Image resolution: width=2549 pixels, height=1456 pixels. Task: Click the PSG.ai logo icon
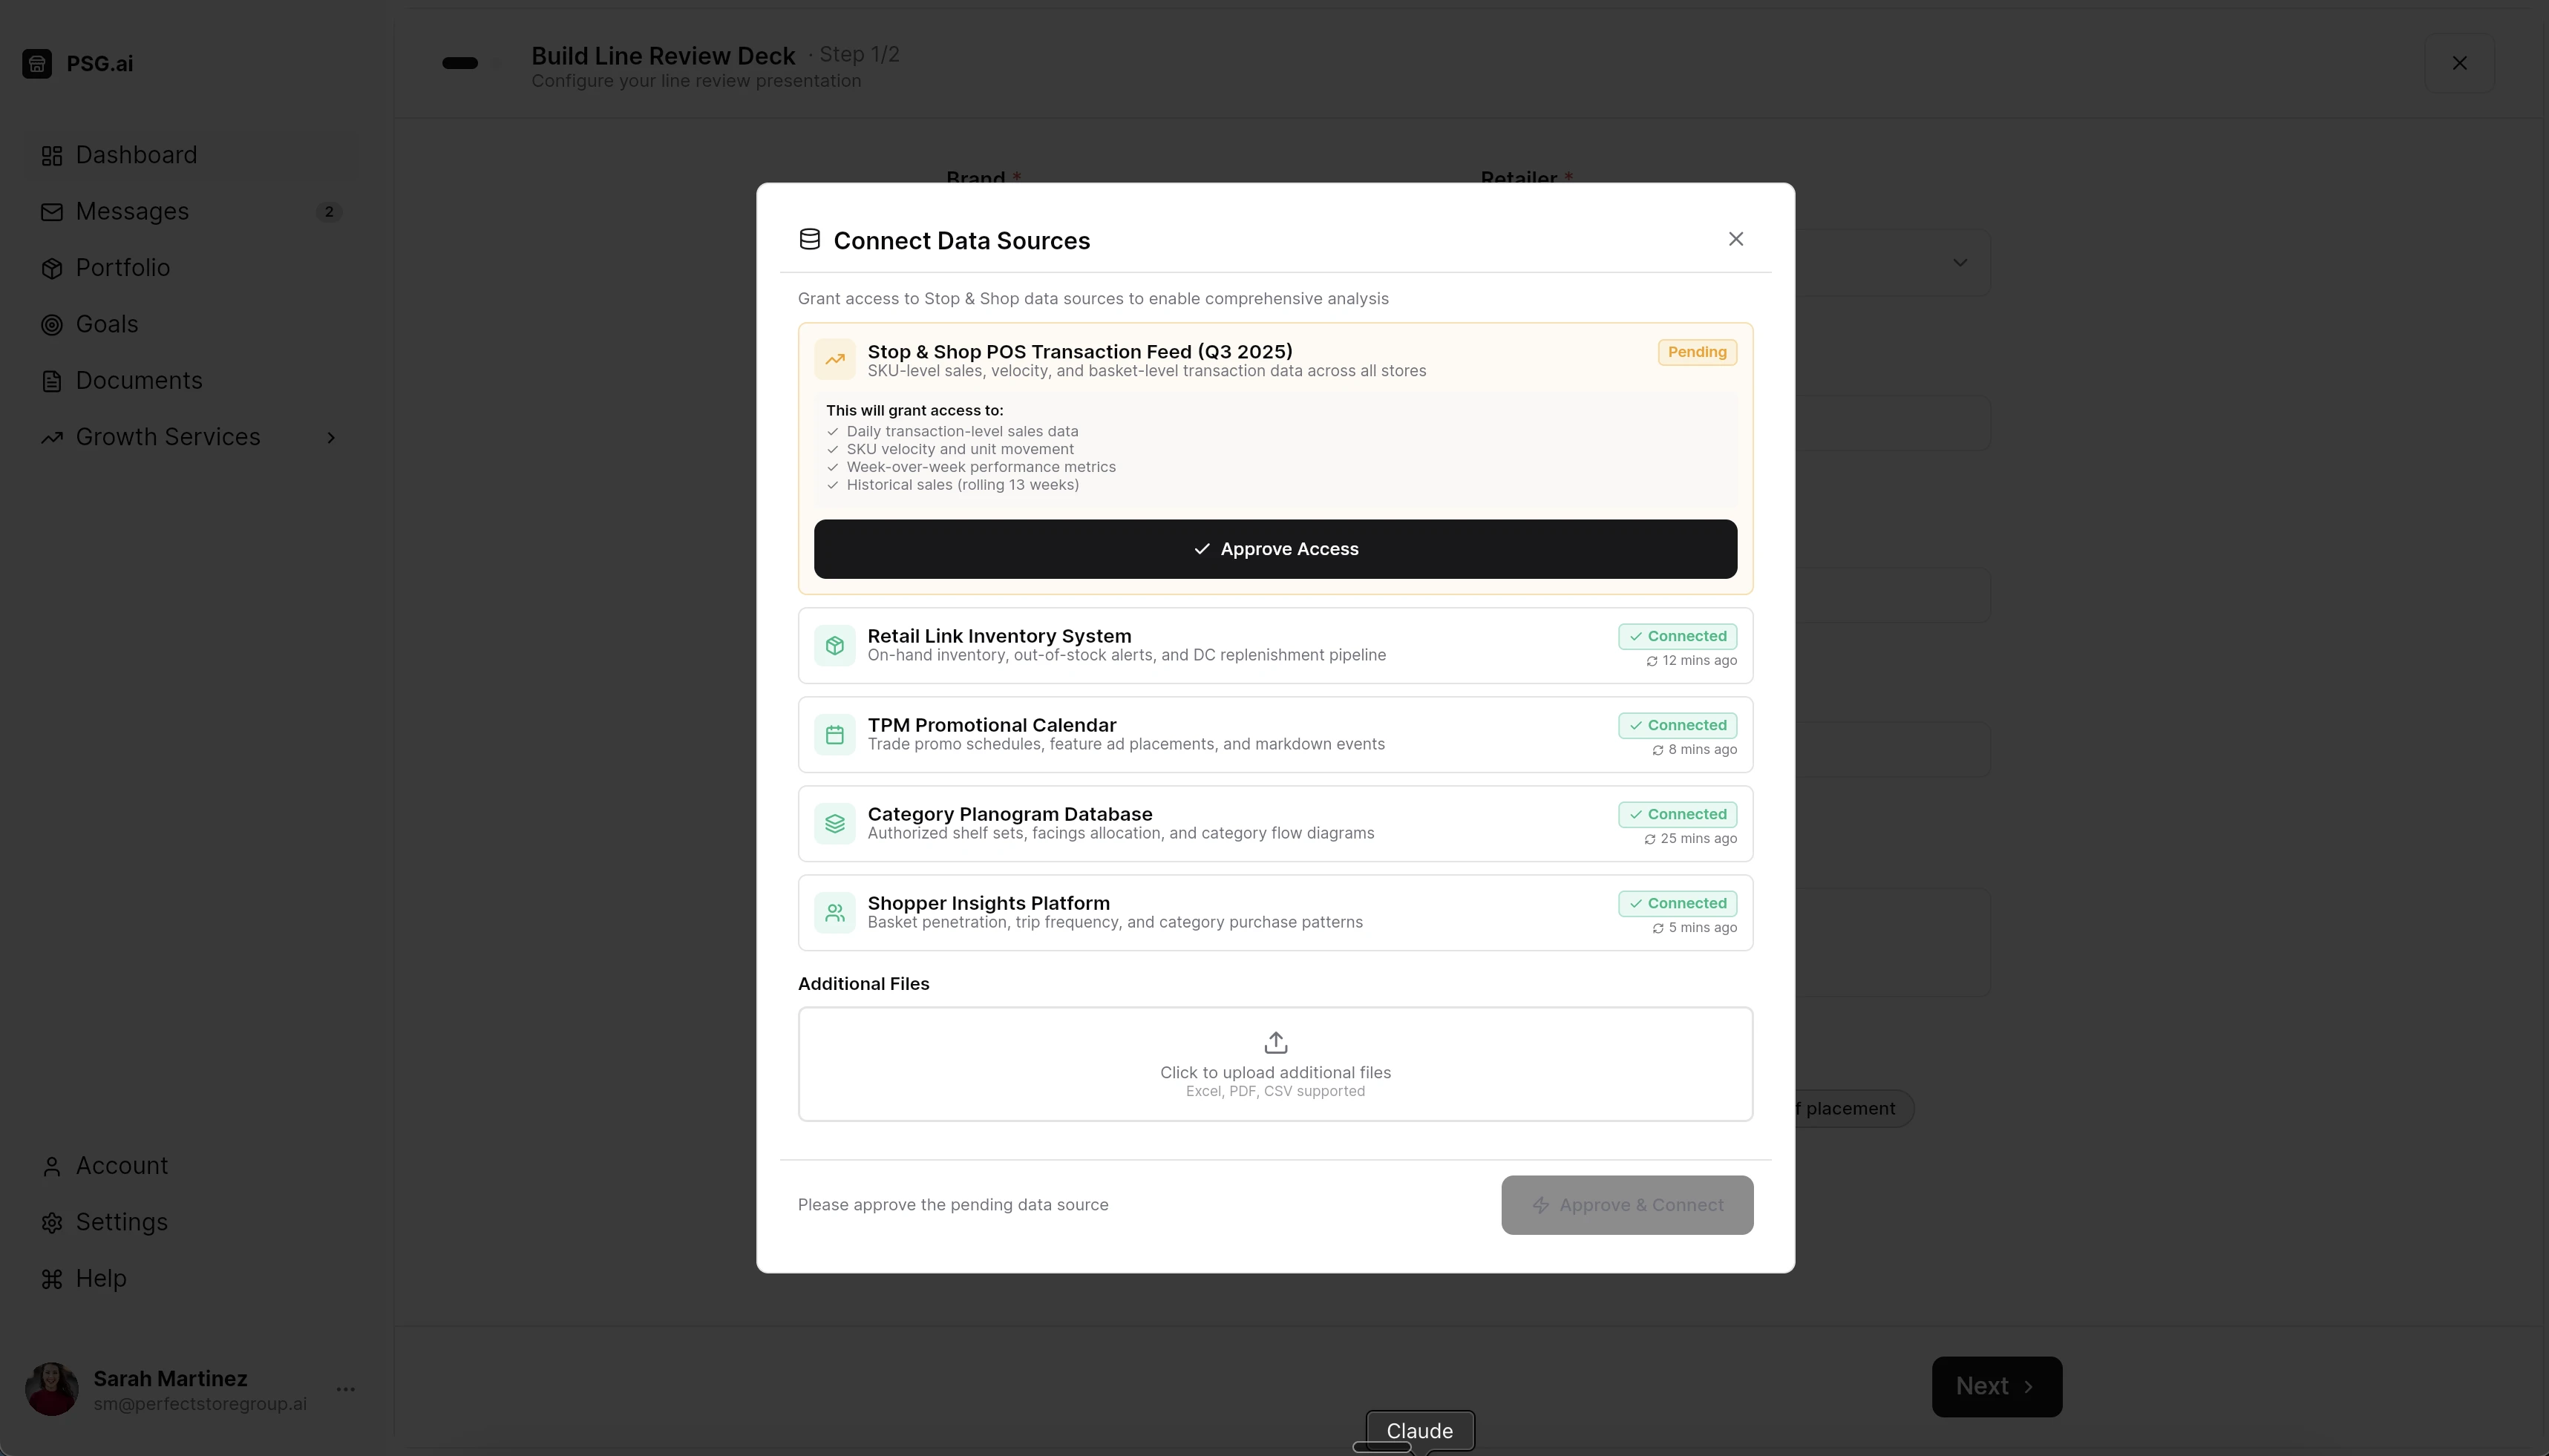click(37, 62)
